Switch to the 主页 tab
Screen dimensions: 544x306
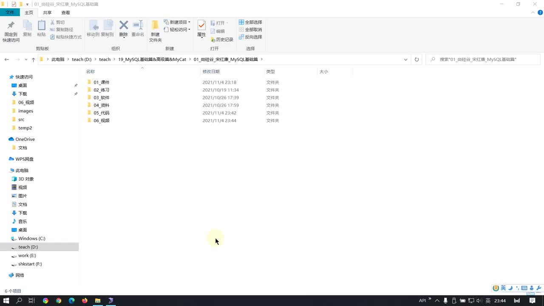pyautogui.click(x=29, y=13)
